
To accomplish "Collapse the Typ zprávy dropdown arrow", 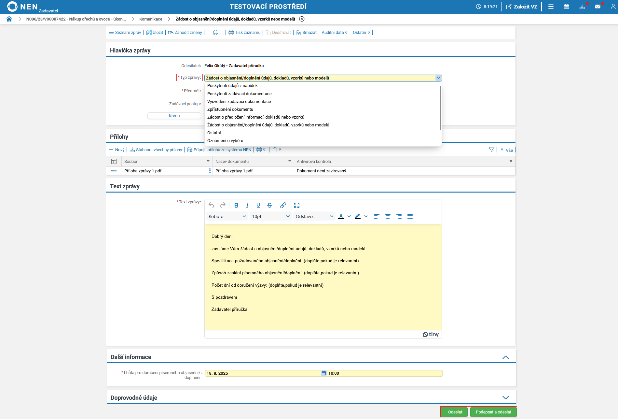I will click(438, 78).
